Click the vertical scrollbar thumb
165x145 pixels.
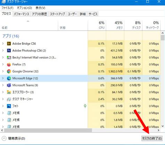point(163,38)
